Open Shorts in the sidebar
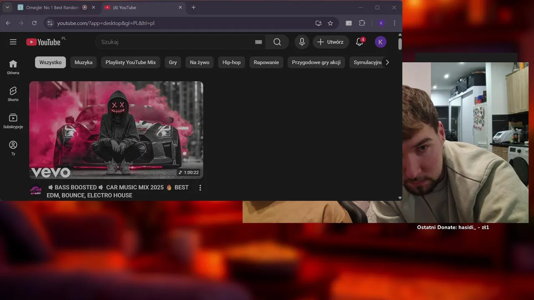Image resolution: width=534 pixels, height=300 pixels. click(x=13, y=94)
